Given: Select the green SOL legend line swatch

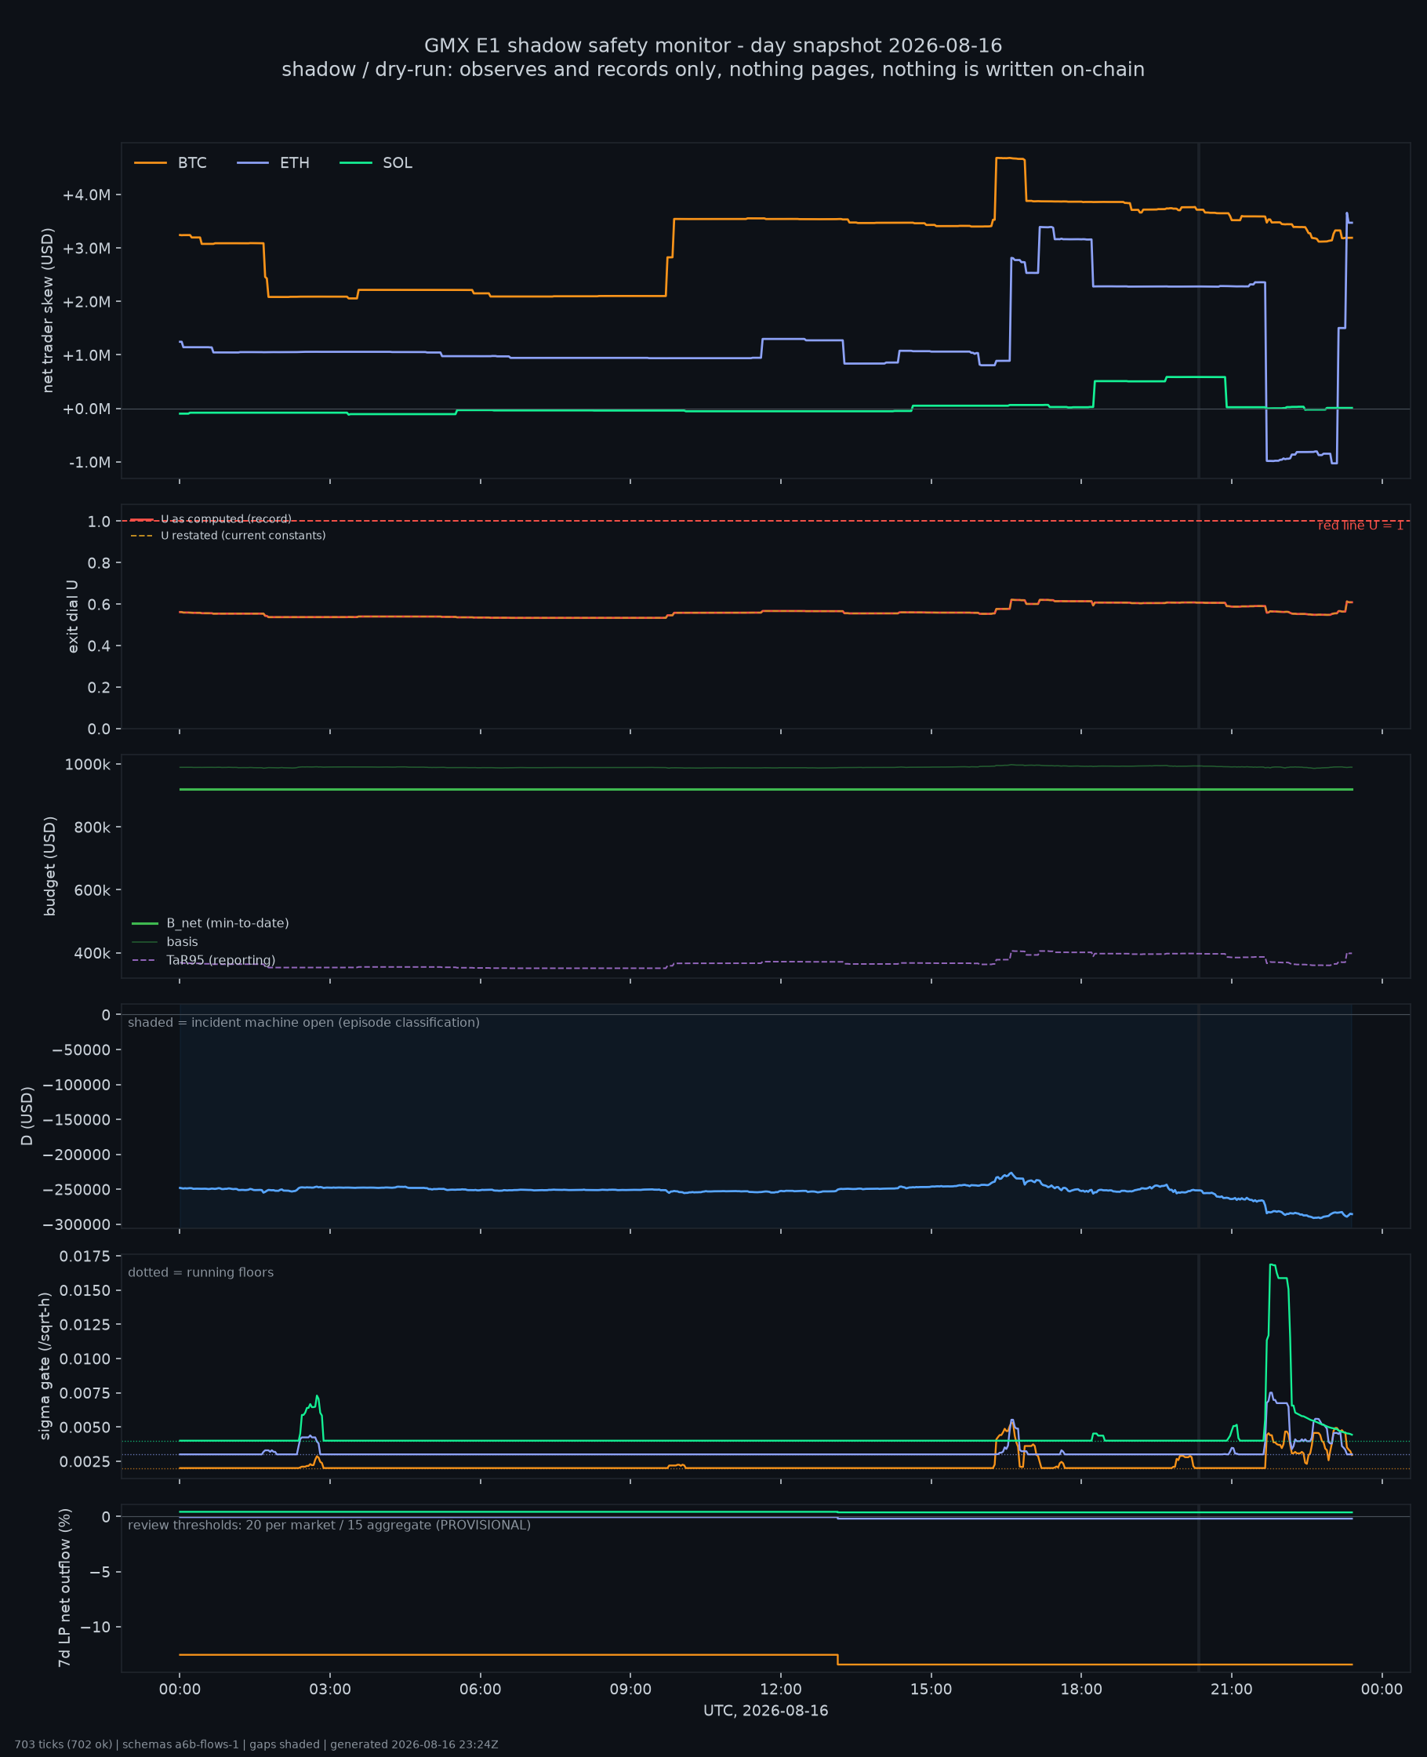Looking at the screenshot, I should (x=356, y=163).
